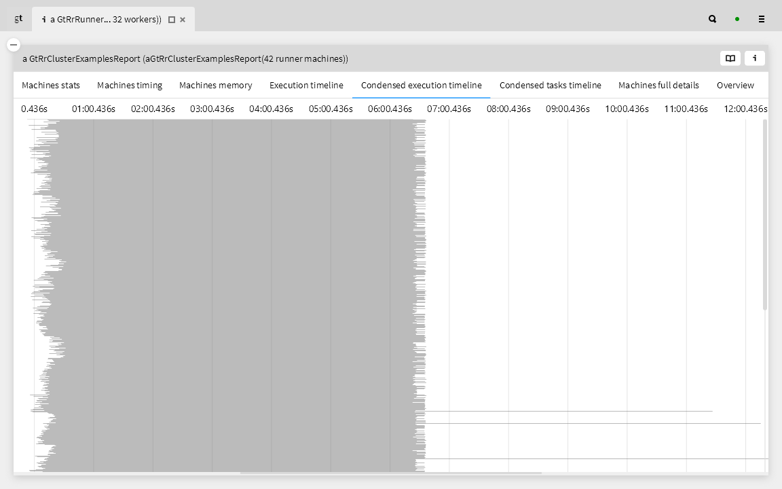Click the 07:00.436s time axis label
Image resolution: width=782 pixels, height=489 pixels.
449,109
